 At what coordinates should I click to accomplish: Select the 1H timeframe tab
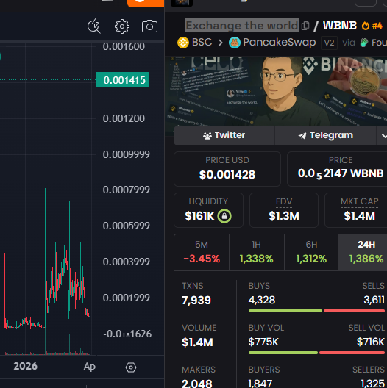pyautogui.click(x=257, y=252)
